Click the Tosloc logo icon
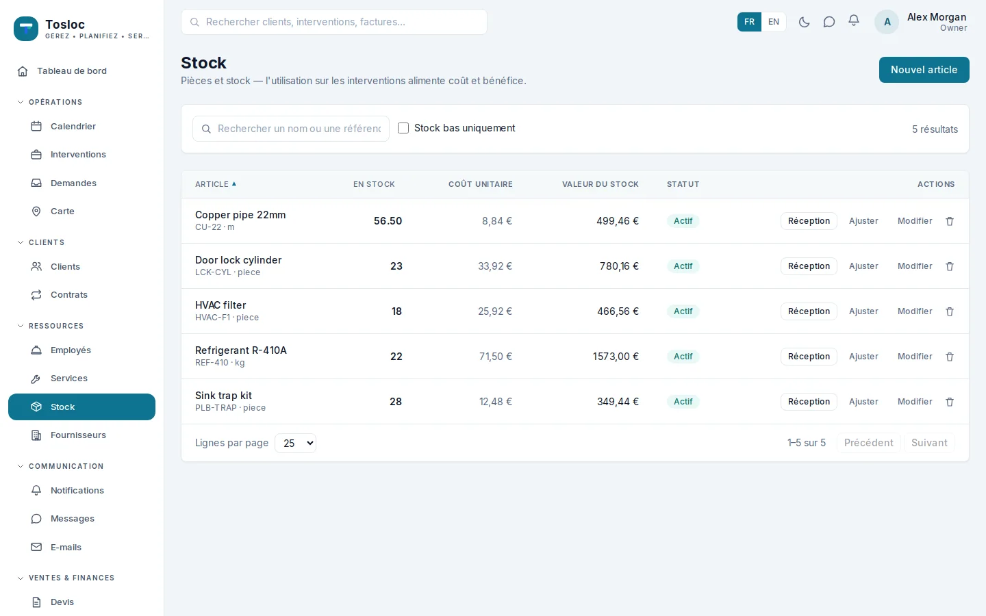 (26, 29)
